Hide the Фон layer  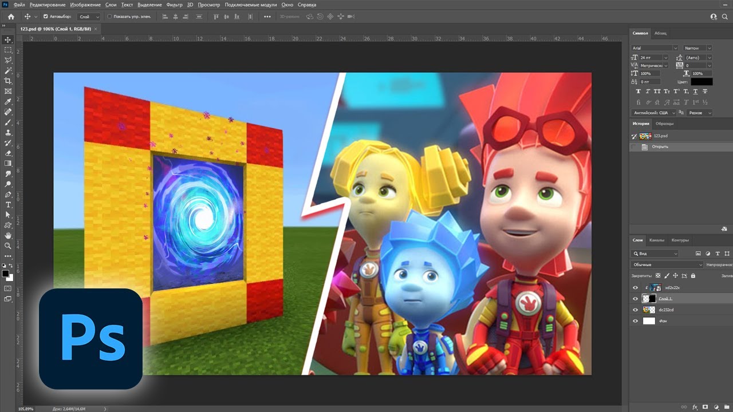[635, 321]
